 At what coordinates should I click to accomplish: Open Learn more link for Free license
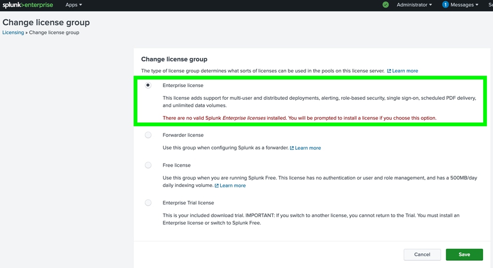[233, 186]
